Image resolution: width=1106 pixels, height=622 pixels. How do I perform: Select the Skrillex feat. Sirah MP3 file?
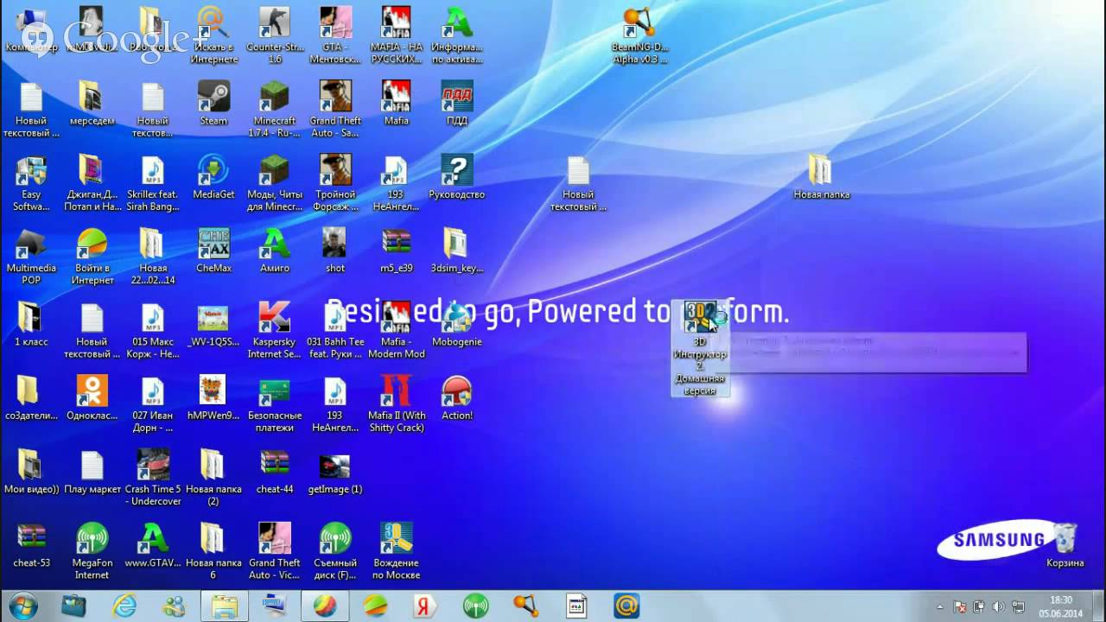point(153,182)
